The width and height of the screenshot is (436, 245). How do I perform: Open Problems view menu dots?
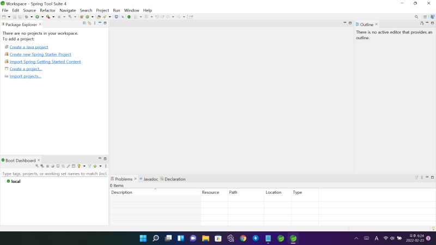[x=422, y=177]
